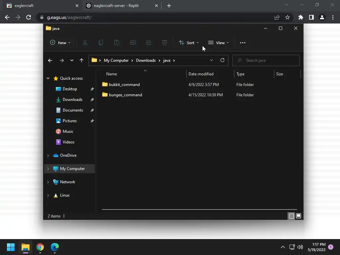
Task: Open the Sort dropdown
Action: (189, 43)
